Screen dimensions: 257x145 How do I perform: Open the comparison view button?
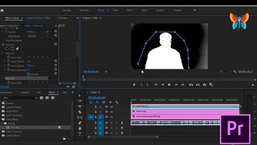pyautogui.click(x=211, y=85)
